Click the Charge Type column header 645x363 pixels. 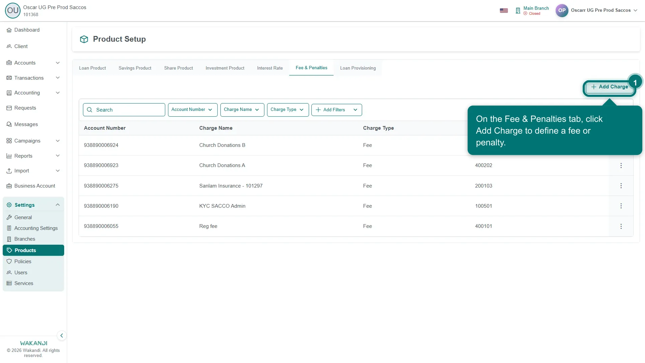point(378,128)
